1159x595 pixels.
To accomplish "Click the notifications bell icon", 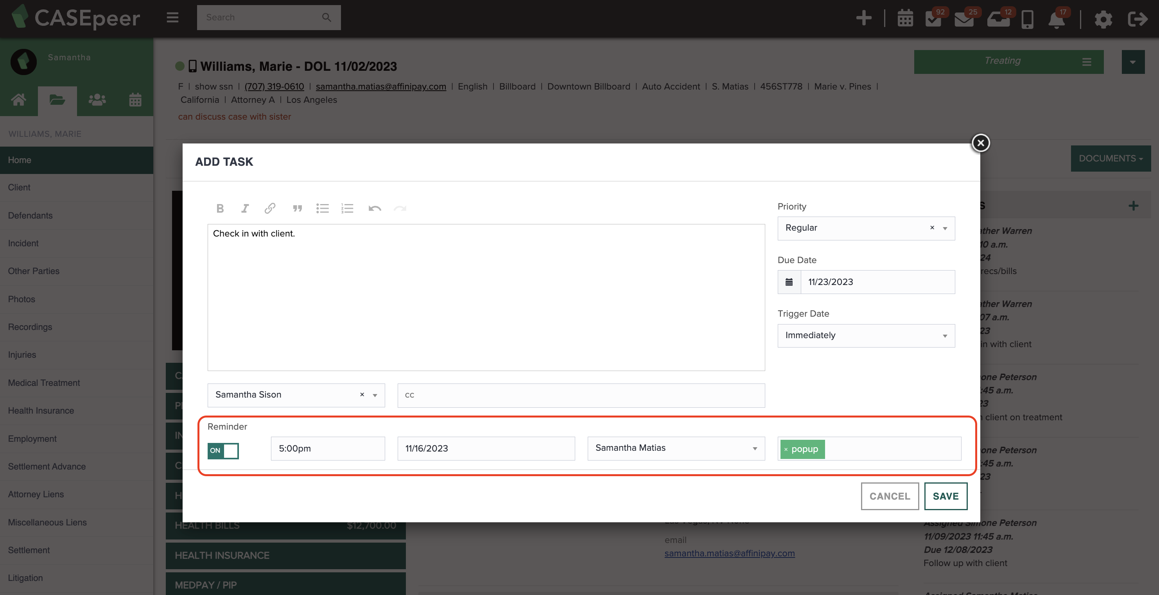I will [1056, 19].
